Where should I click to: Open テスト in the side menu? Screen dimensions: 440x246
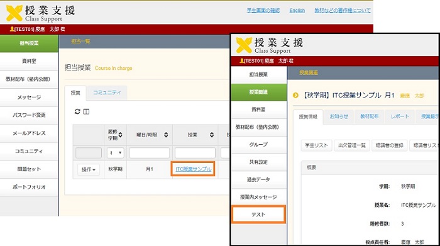tap(259, 215)
